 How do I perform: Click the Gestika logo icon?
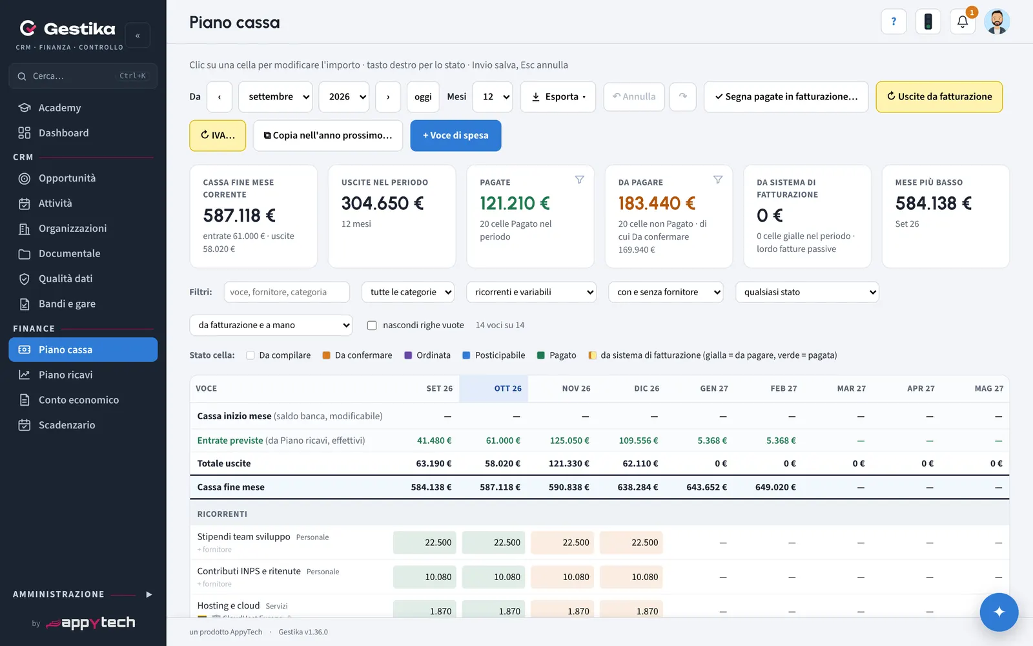point(28,28)
